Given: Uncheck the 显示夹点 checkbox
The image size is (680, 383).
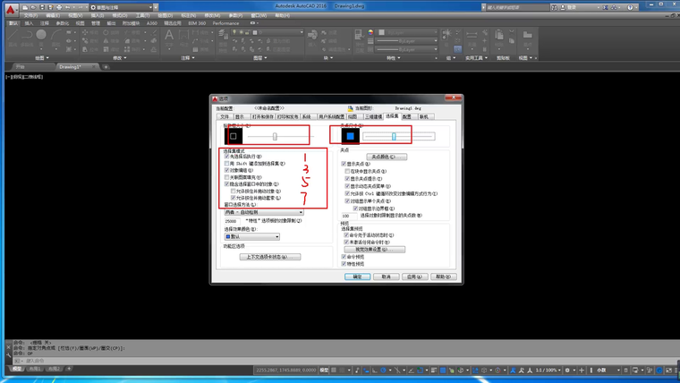Looking at the screenshot, I should 344,164.
